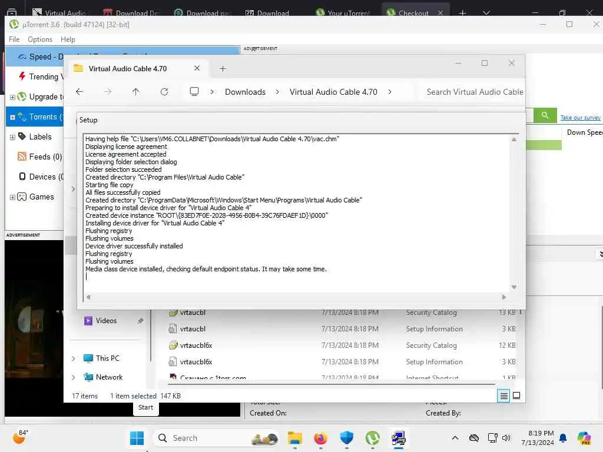Click the This PC monitor icon in address bar
603x452 pixels.
point(194,91)
